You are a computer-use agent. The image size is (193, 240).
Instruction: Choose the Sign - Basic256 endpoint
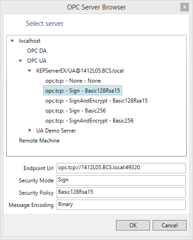(76, 111)
